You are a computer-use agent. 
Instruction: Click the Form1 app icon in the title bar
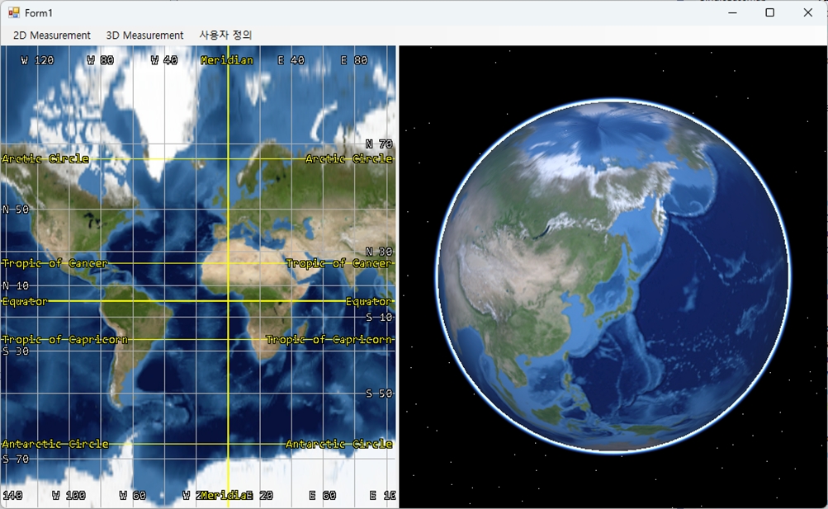pos(14,12)
